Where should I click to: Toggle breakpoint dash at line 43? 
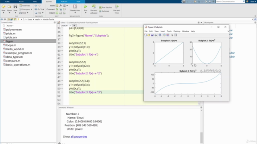(62, 62)
